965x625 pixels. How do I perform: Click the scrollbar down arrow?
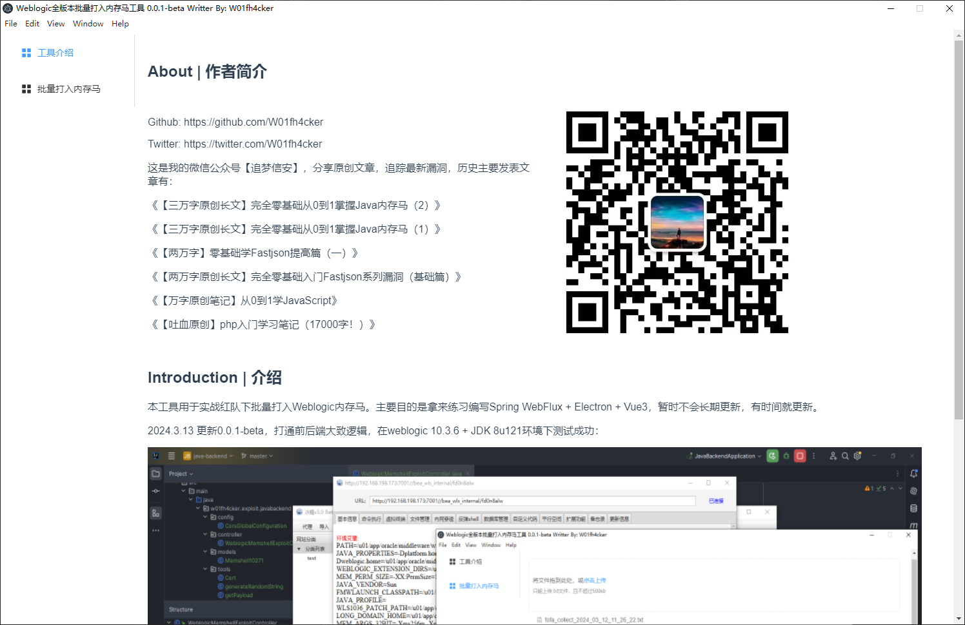click(959, 619)
